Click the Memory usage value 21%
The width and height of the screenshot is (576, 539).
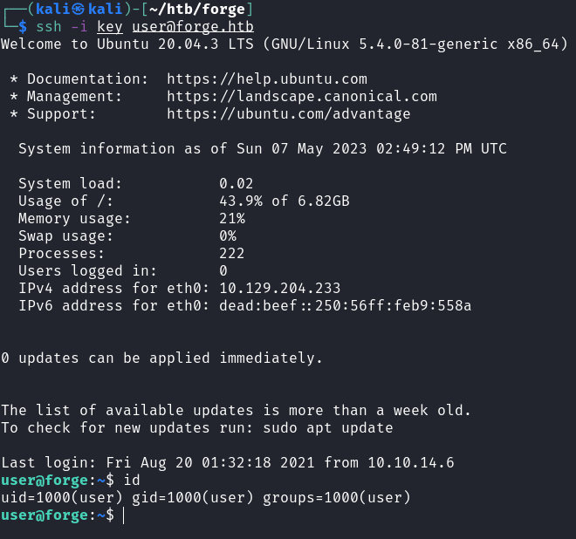point(231,219)
